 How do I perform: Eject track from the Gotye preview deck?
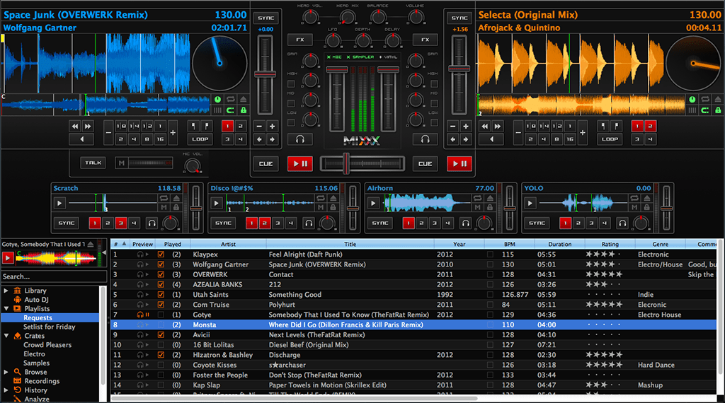(x=91, y=244)
